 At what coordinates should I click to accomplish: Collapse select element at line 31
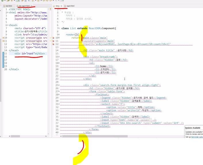tap(59, 104)
